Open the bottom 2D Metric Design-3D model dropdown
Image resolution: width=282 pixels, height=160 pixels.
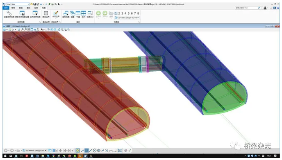34,151
